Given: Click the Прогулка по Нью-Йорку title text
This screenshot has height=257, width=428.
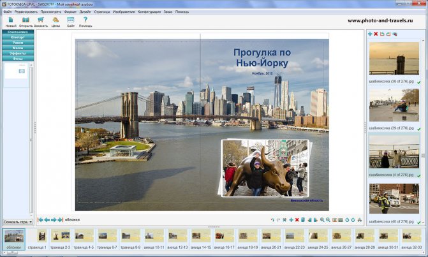Looking at the screenshot, I should click(x=262, y=57).
